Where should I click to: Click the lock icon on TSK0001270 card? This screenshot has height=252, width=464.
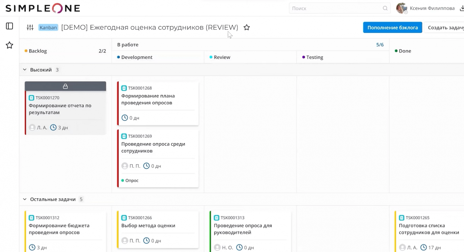coord(65,86)
